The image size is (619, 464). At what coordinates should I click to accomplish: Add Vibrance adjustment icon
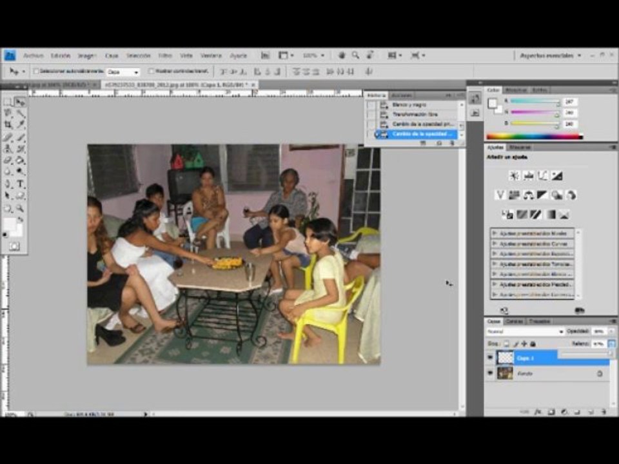[x=500, y=195]
